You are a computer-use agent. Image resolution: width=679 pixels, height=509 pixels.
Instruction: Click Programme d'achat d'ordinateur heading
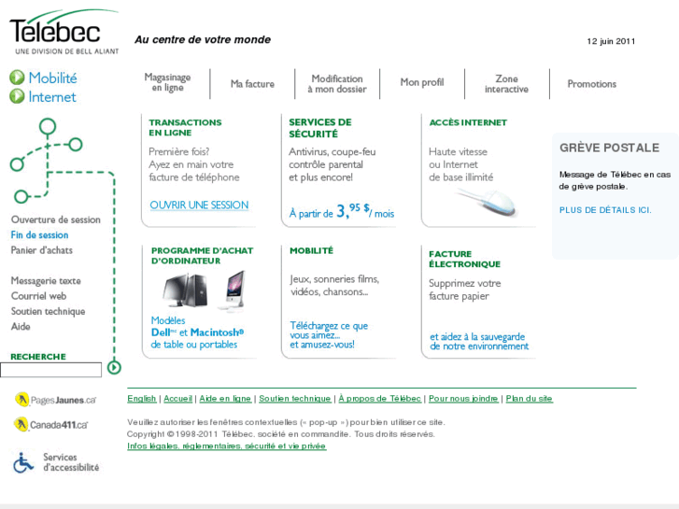click(x=203, y=256)
